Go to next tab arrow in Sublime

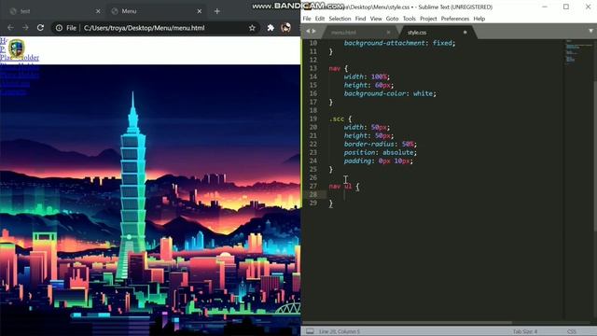click(314, 31)
